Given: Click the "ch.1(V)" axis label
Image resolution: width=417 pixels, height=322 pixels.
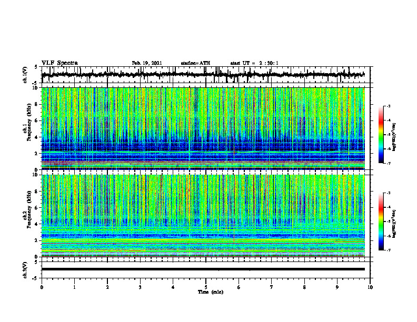Looking at the screenshot, I should click(x=25, y=75).
